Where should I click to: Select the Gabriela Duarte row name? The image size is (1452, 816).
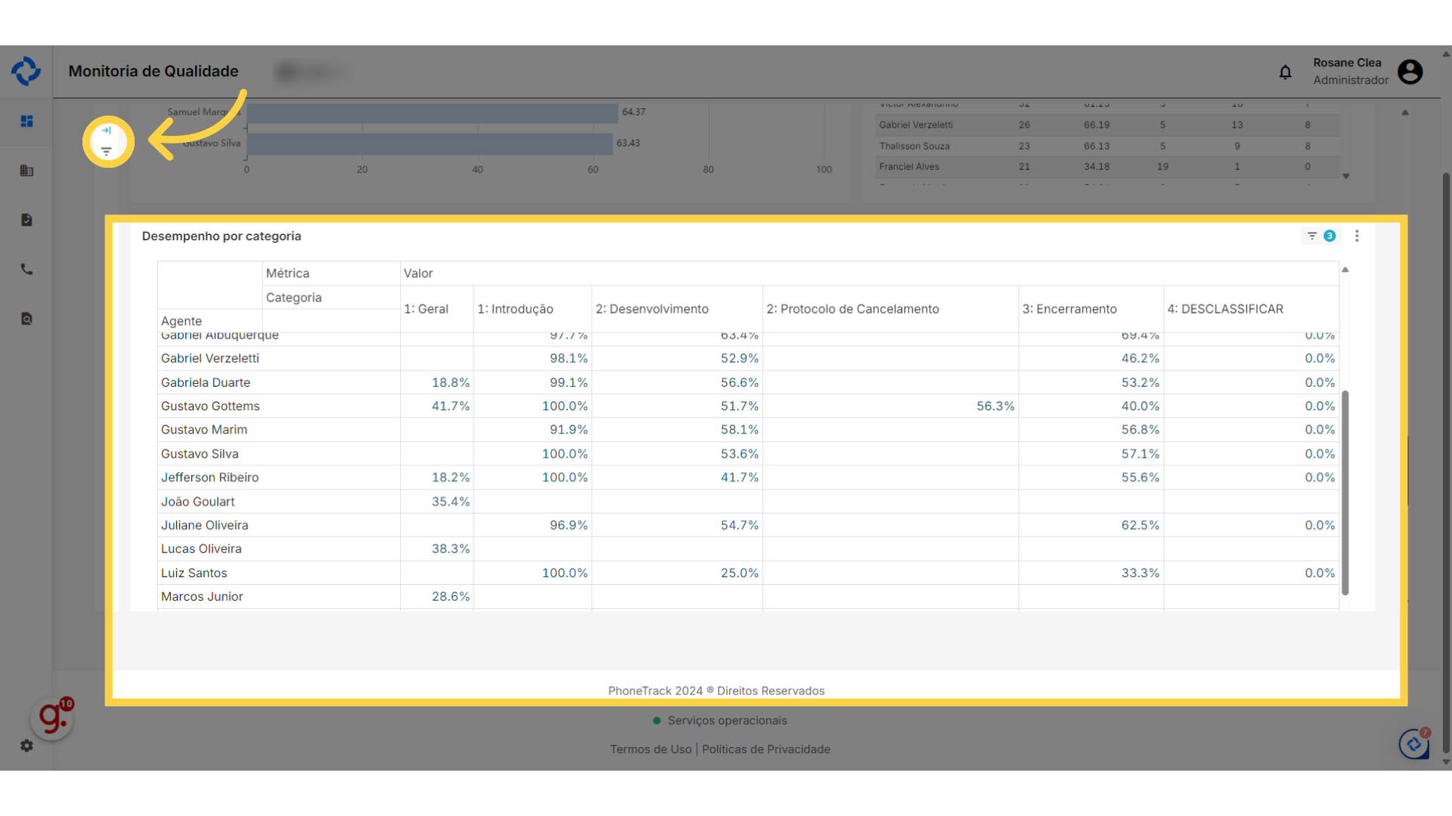[205, 382]
